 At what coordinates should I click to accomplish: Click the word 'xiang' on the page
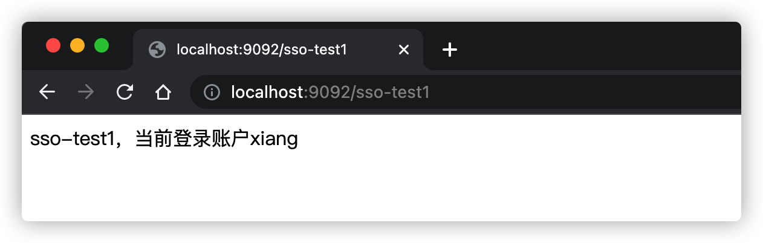click(274, 140)
